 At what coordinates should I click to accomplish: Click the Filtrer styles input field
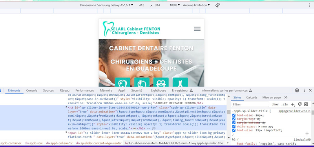tap(250, 104)
